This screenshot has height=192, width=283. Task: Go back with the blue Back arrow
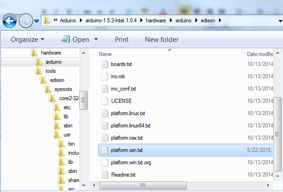10,21
